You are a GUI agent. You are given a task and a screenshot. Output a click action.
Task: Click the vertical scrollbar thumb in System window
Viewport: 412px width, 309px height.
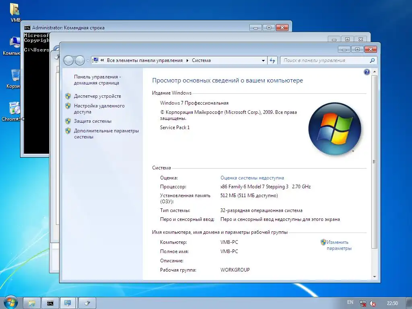coord(375,162)
